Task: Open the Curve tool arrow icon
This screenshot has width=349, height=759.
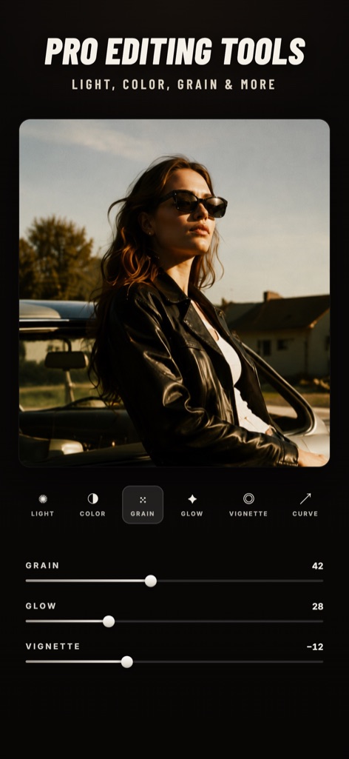Action: (x=305, y=498)
